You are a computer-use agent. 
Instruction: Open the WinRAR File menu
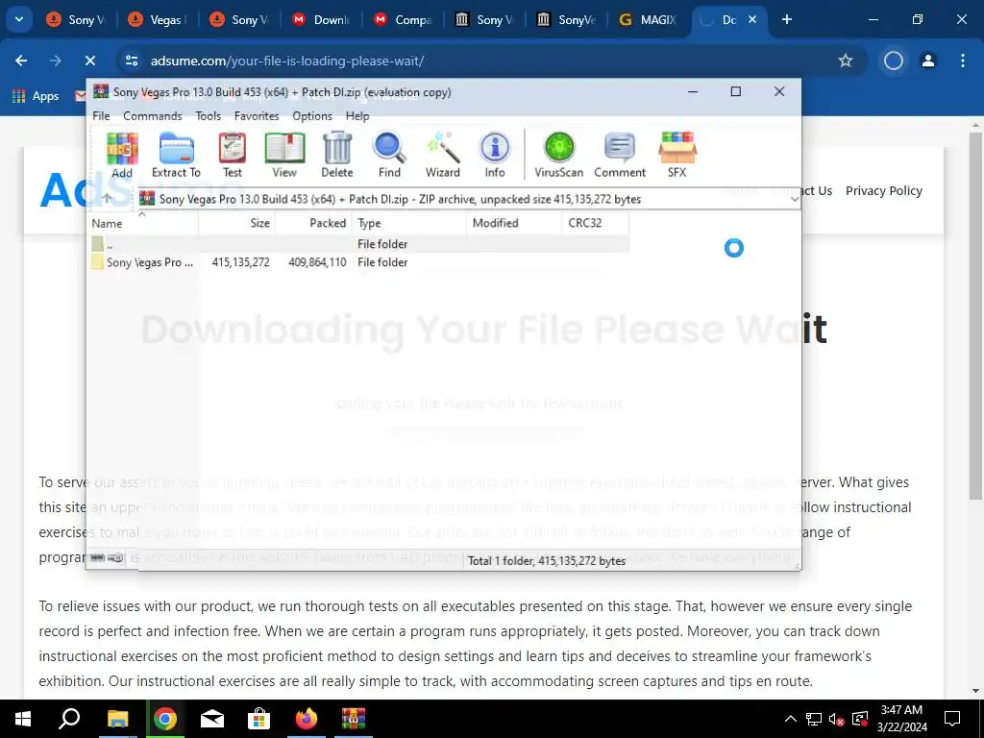point(101,116)
